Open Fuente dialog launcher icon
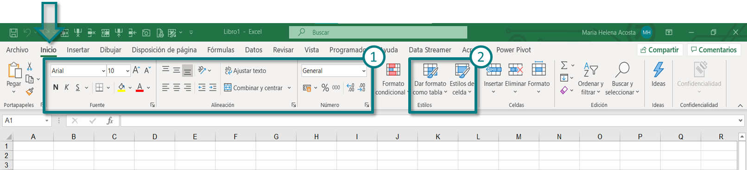This screenshot has height=170, width=747. tap(152, 105)
